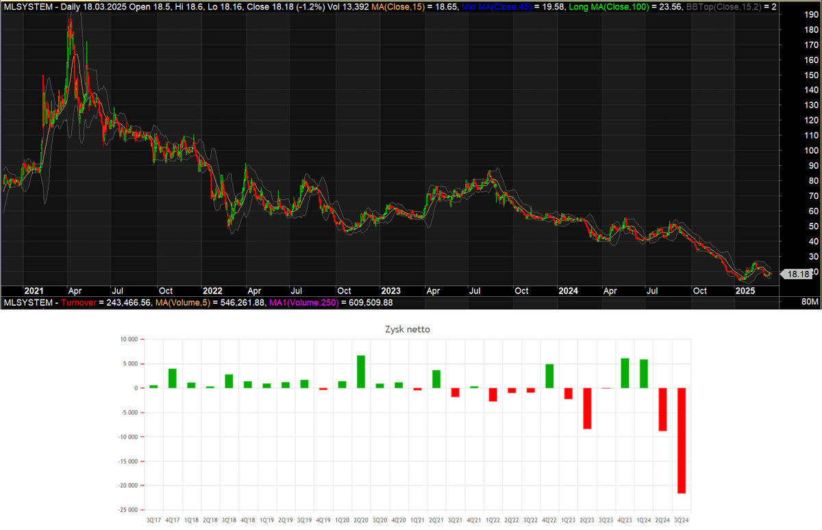The image size is (822, 530).
Task: Click the green 1Q'24 profit bar
Action: point(643,374)
